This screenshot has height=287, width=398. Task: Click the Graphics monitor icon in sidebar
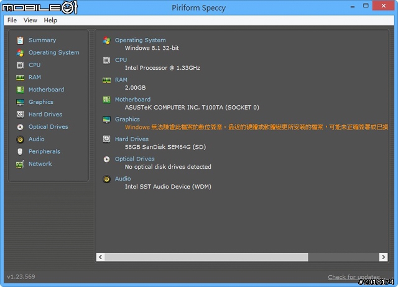[20, 102]
